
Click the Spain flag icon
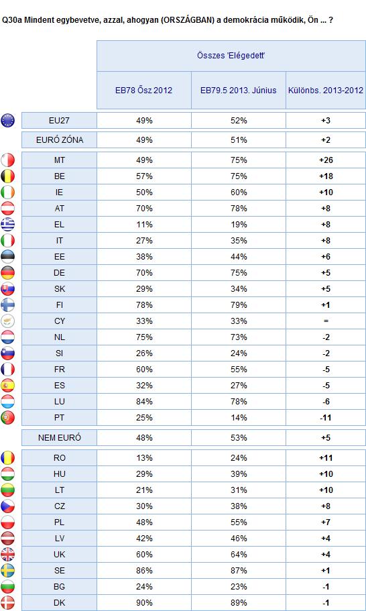click(8, 386)
